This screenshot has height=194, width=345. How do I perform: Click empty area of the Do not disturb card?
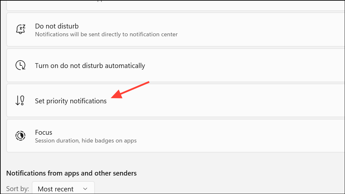click(253, 29)
